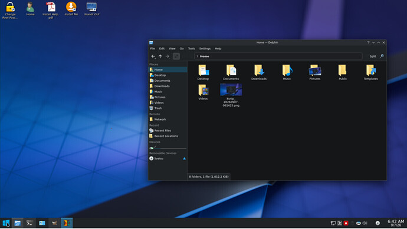The image size is (407, 229).
Task: Open Network under Remote
Action: tap(168, 120)
